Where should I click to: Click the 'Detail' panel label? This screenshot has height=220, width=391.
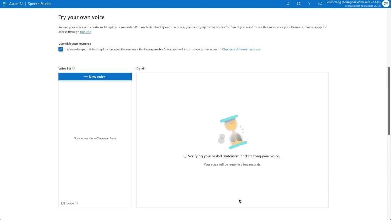[141, 68]
